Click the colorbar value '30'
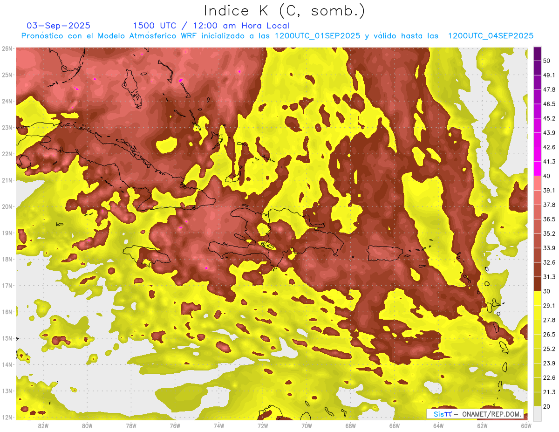 [x=547, y=291]
